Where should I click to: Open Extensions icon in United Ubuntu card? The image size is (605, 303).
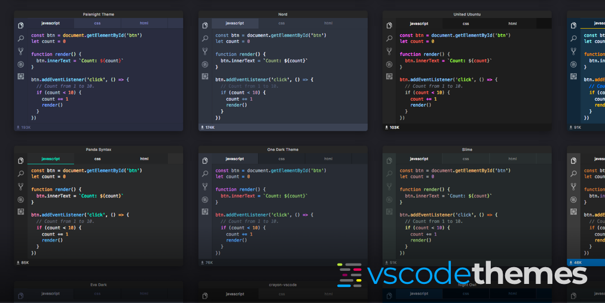(389, 76)
